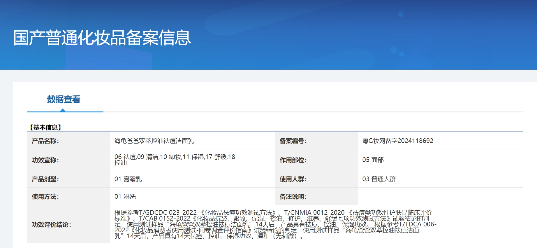Select the 05 面部 value
Viewport: 537px width, 248px height.
[373, 160]
